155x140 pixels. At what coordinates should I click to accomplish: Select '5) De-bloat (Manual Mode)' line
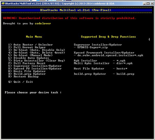tap(31, 55)
